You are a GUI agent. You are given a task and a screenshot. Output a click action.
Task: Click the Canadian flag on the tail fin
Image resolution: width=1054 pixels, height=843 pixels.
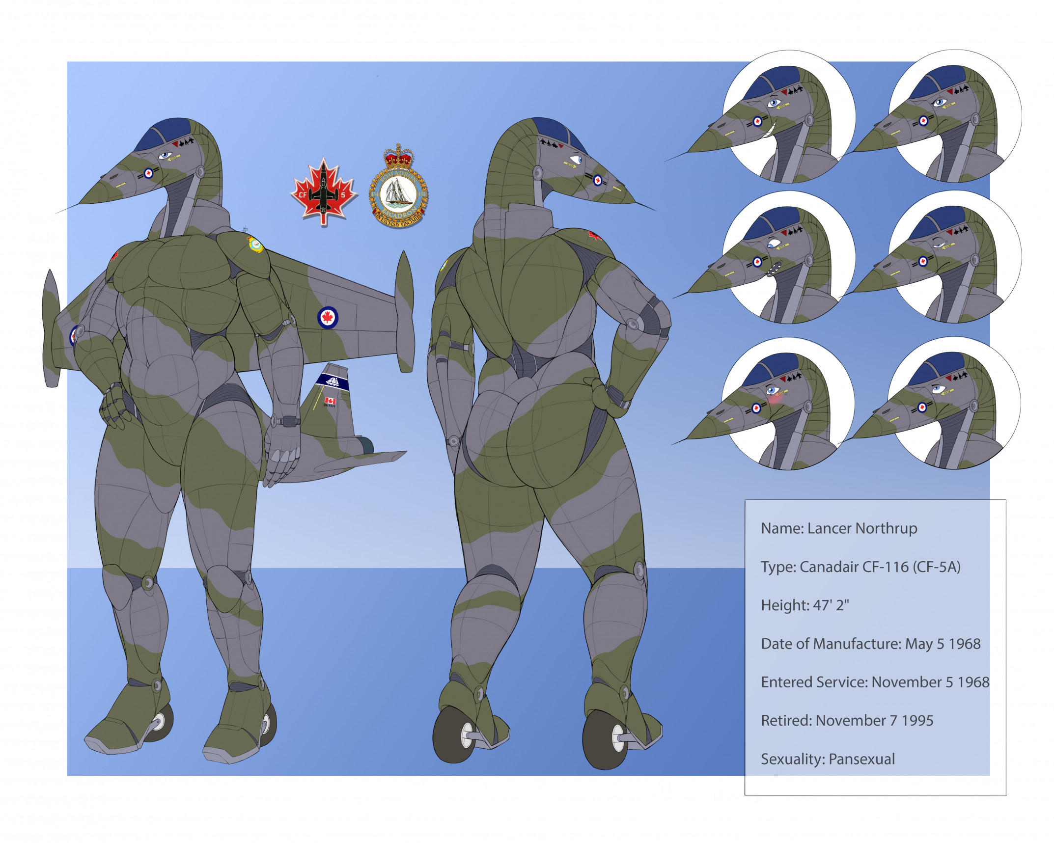[x=330, y=401]
